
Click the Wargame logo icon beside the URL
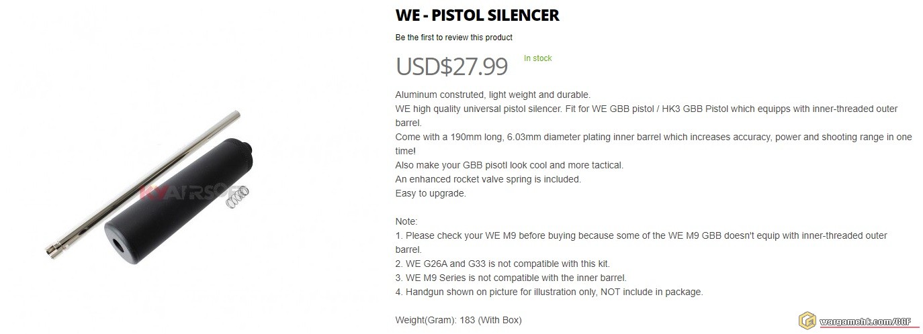pos(806,321)
